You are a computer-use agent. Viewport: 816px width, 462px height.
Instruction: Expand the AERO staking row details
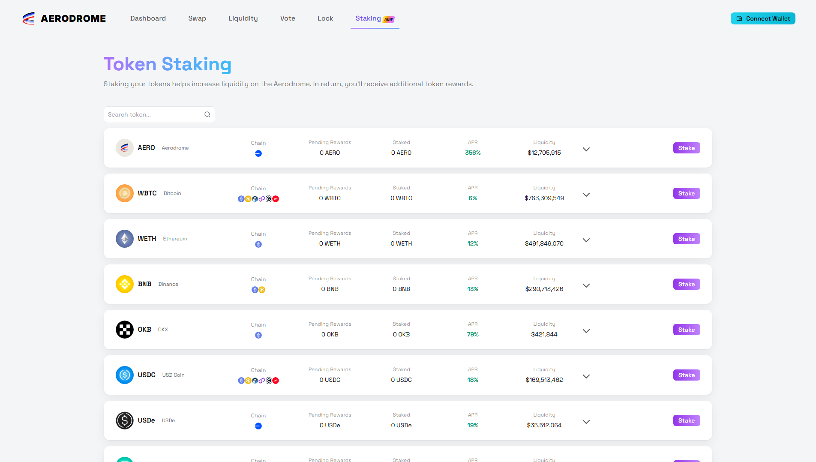click(586, 149)
